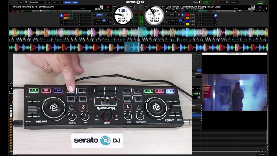Turn sync OFF on deck 1

coord(94,15)
